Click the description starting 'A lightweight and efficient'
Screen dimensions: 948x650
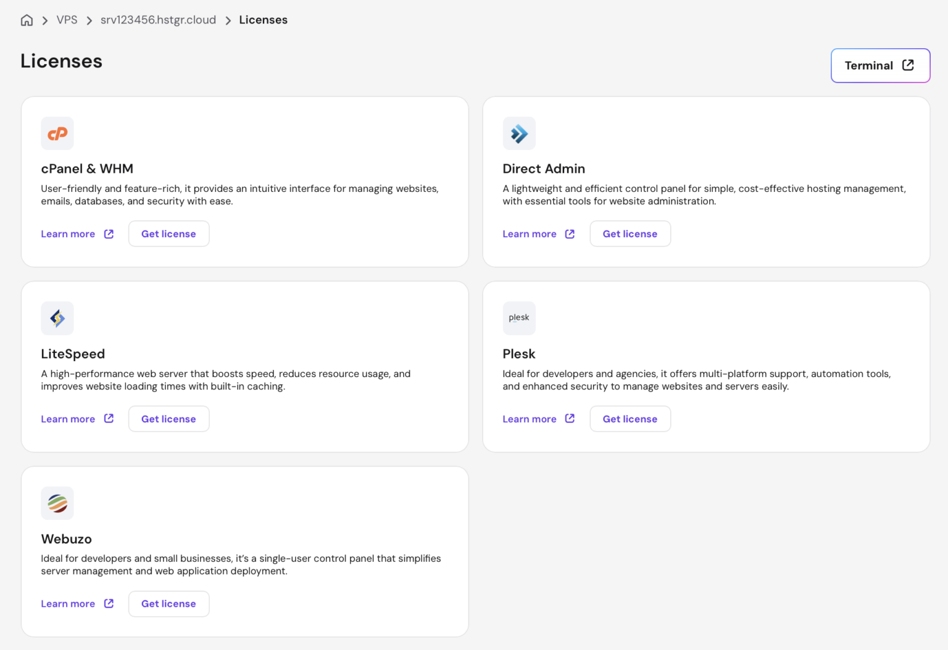pos(704,195)
